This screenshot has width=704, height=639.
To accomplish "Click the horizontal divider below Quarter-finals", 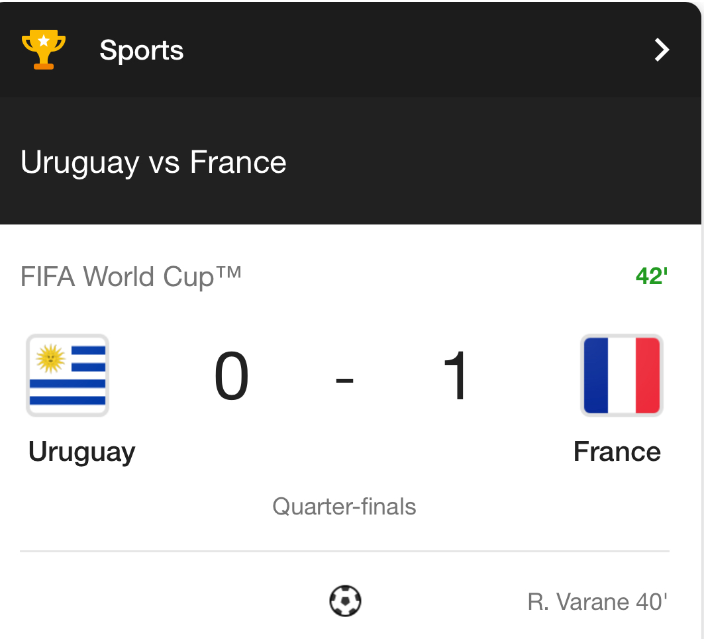I will (x=344, y=550).
